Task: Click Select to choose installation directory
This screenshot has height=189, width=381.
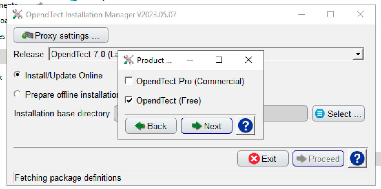Action: [x=338, y=114]
